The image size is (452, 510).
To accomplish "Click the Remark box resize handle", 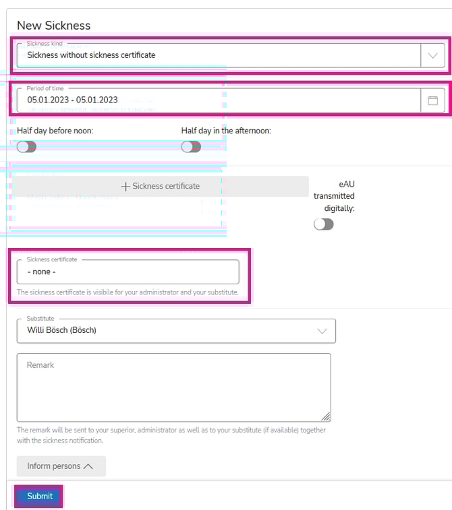I will [326, 416].
